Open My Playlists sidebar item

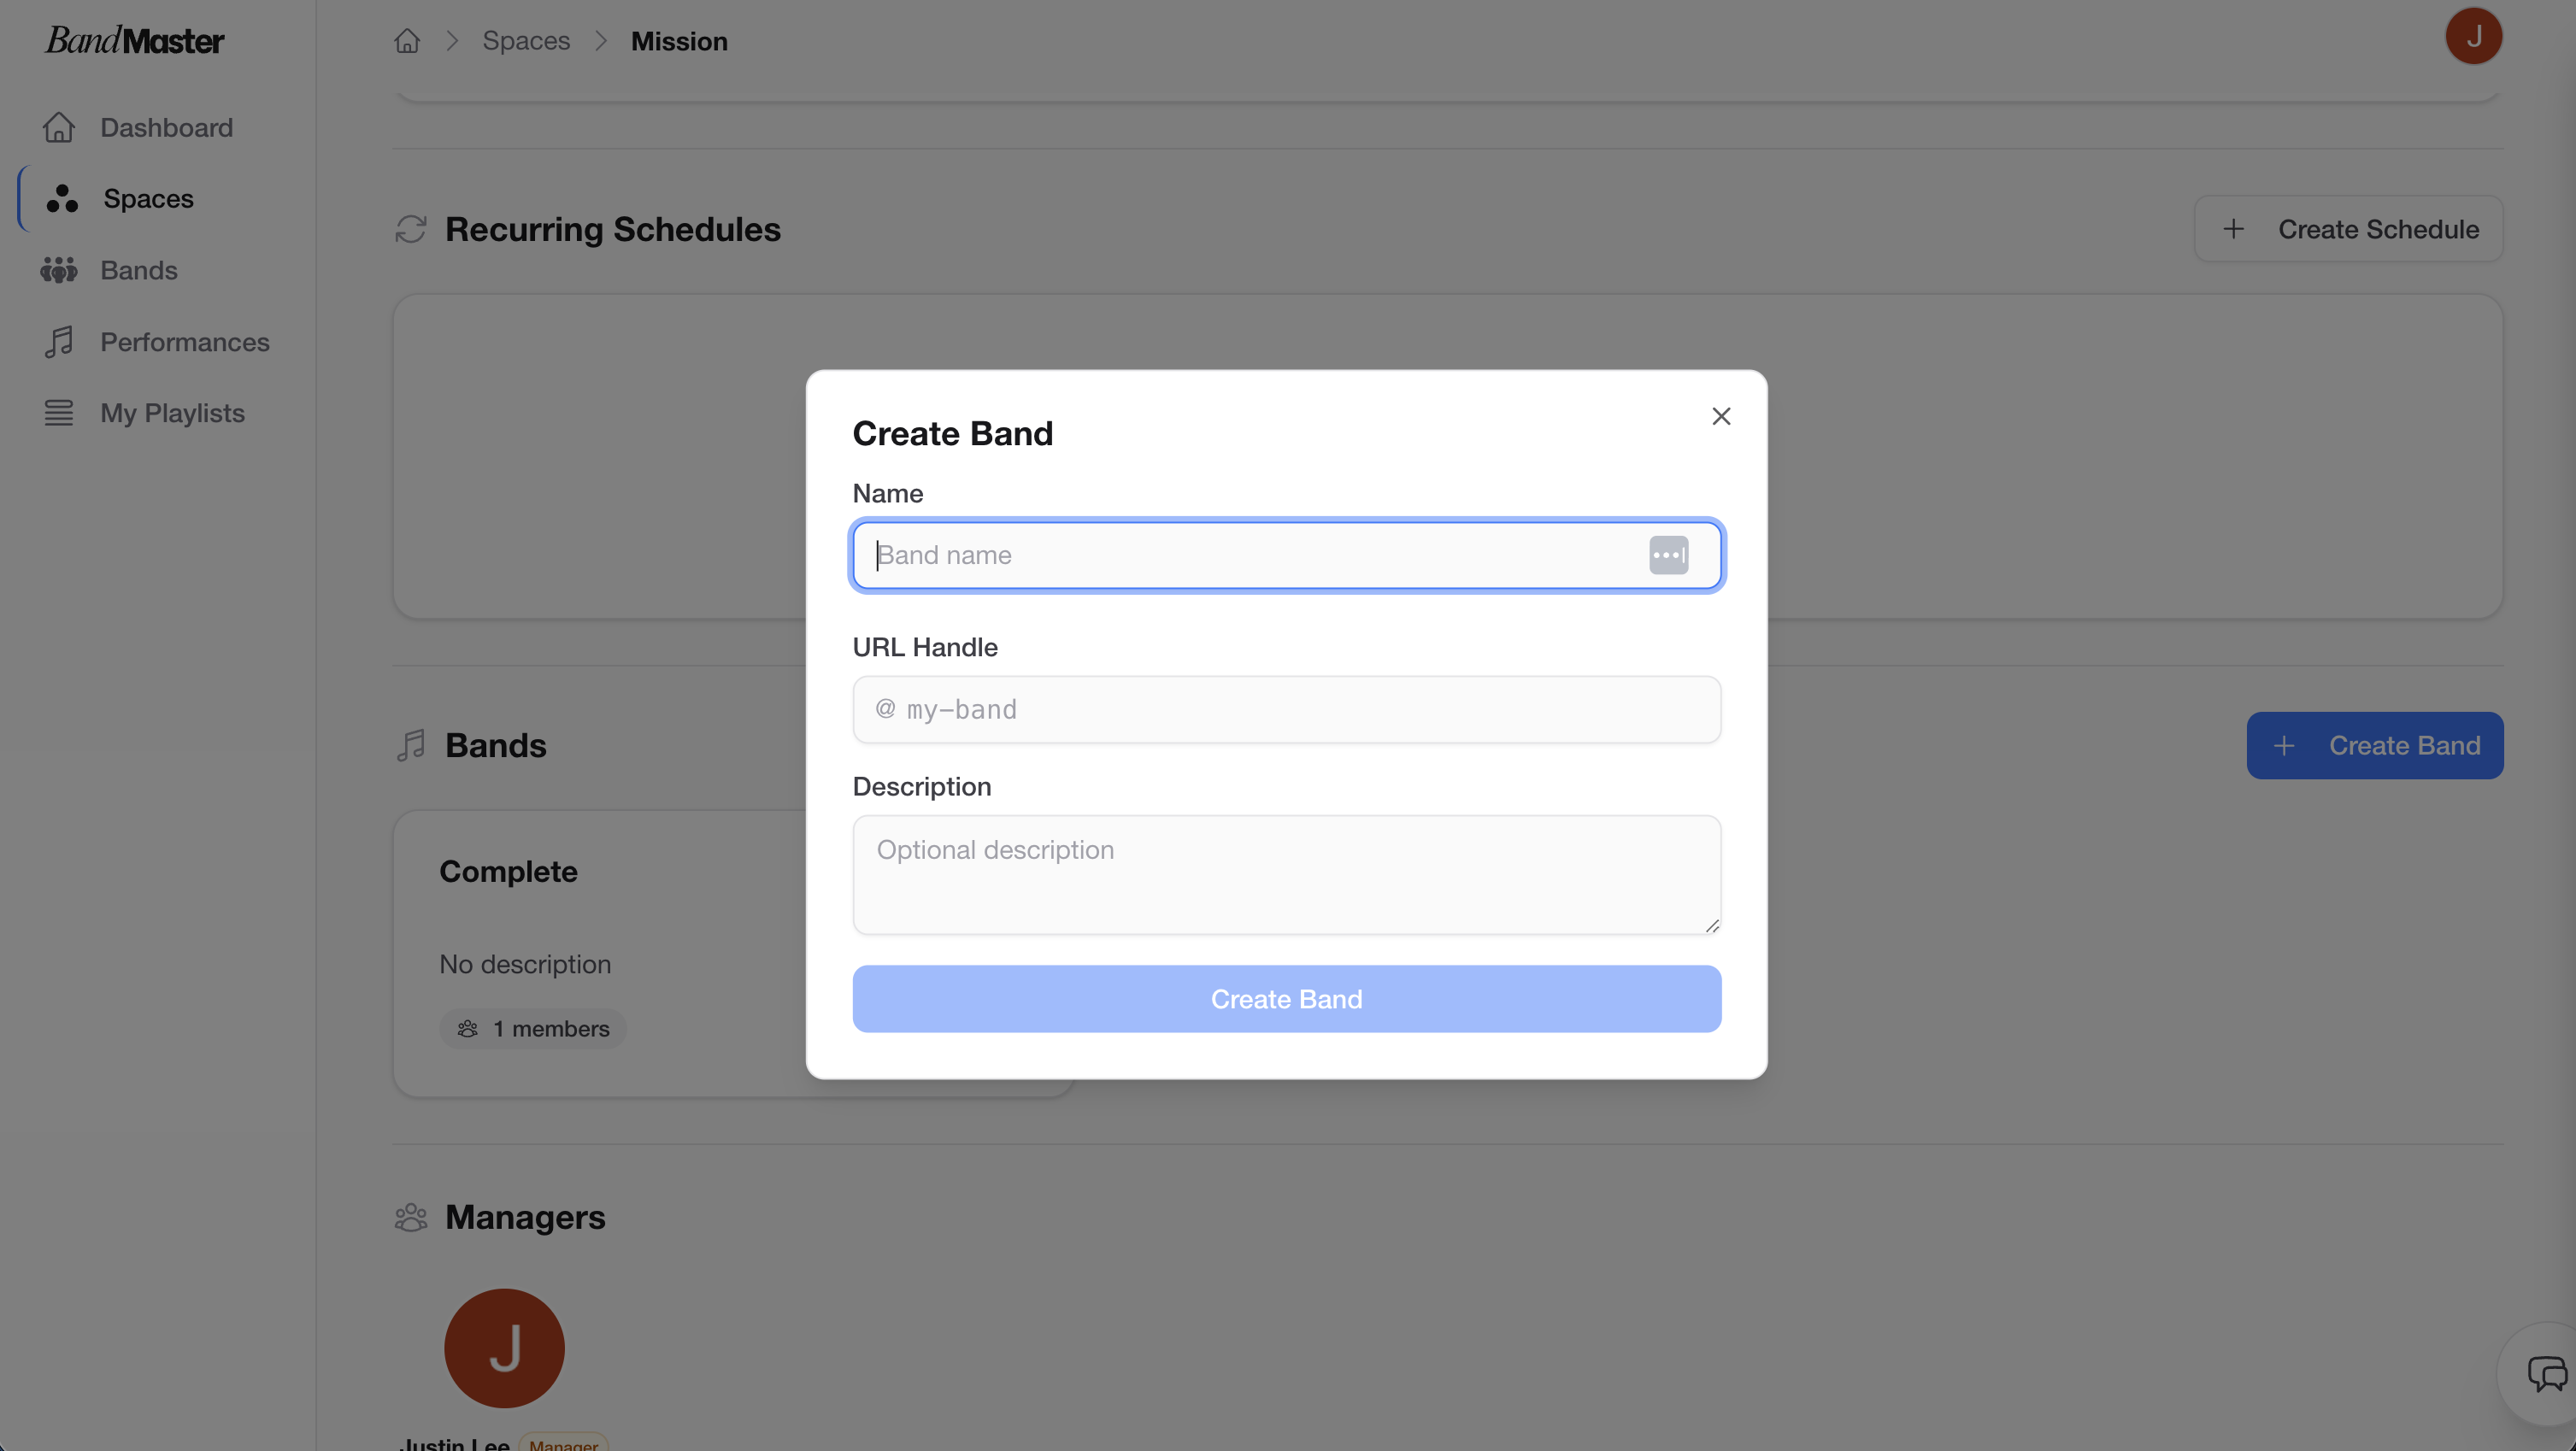(x=172, y=413)
